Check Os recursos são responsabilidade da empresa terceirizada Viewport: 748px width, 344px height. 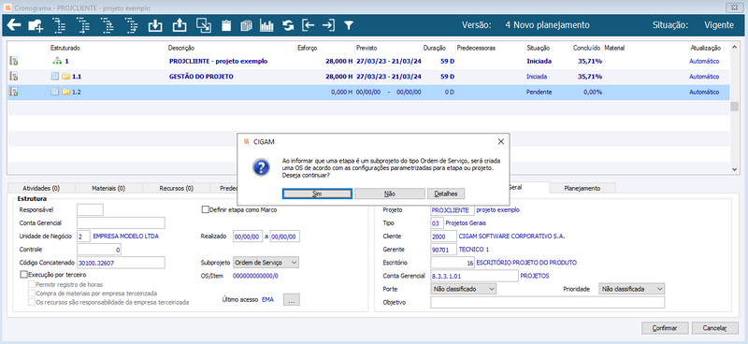click(32, 302)
